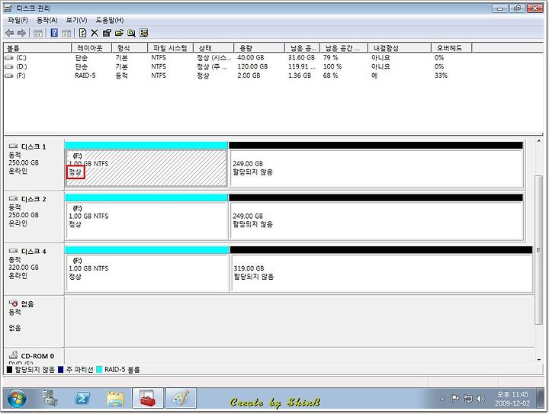549x414 pixels.
Task: Select the 249.00 GB unallocated space on 디스크 1
Action: click(x=376, y=168)
